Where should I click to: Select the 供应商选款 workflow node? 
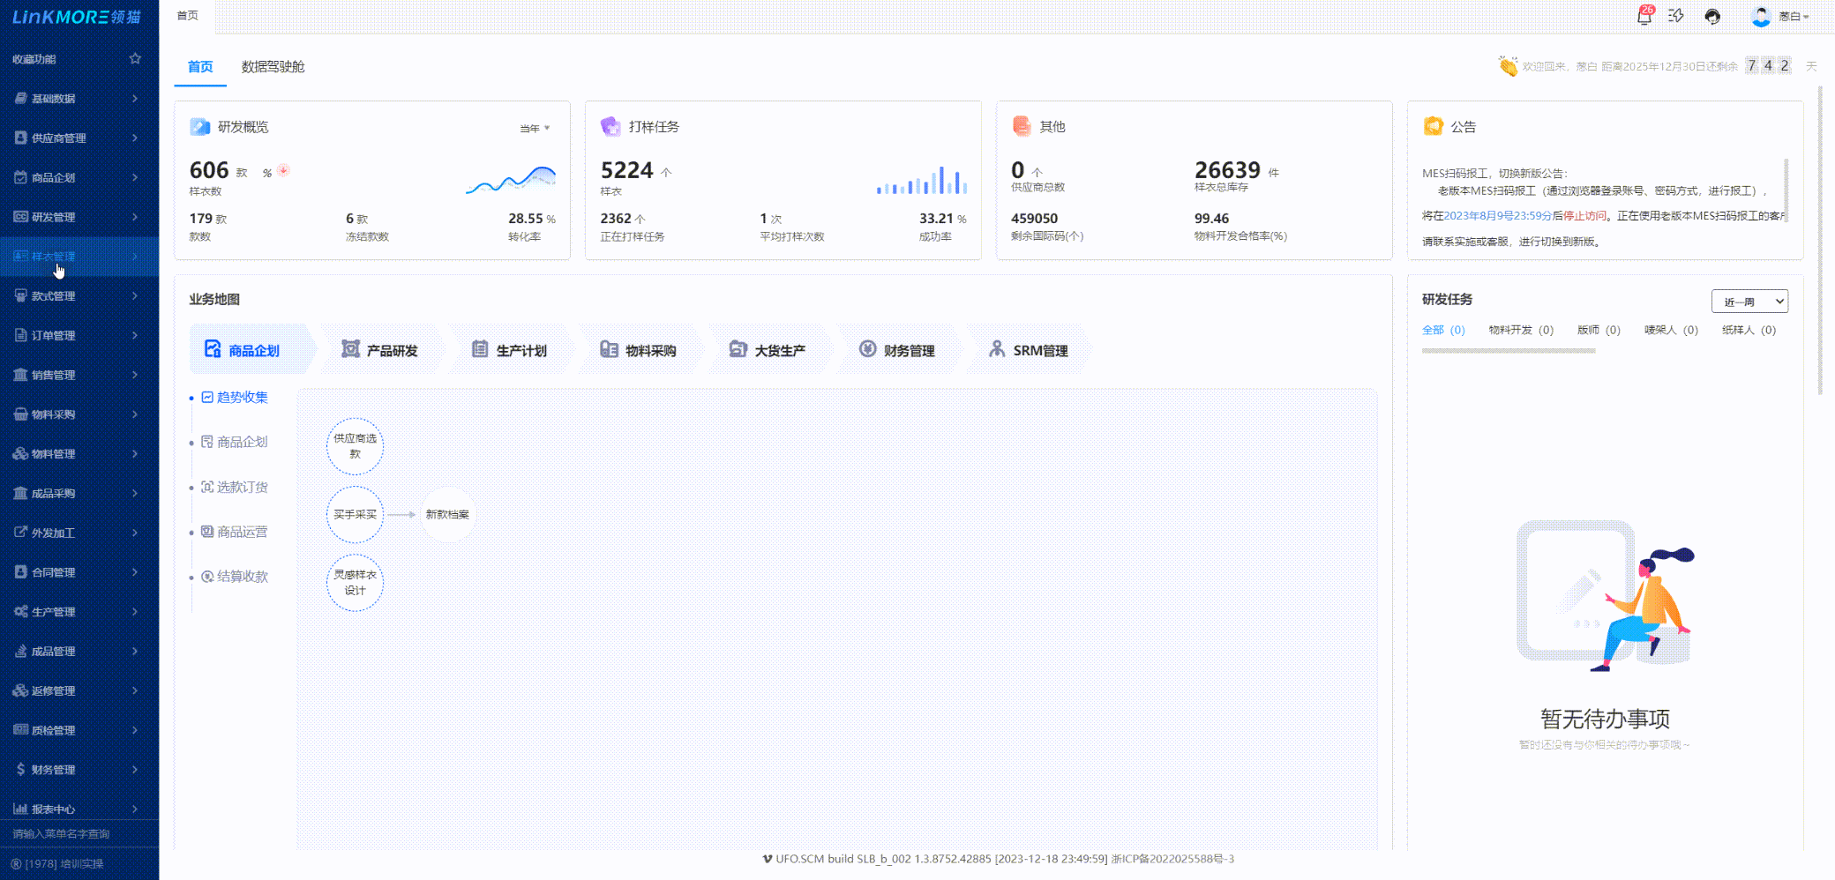click(355, 446)
